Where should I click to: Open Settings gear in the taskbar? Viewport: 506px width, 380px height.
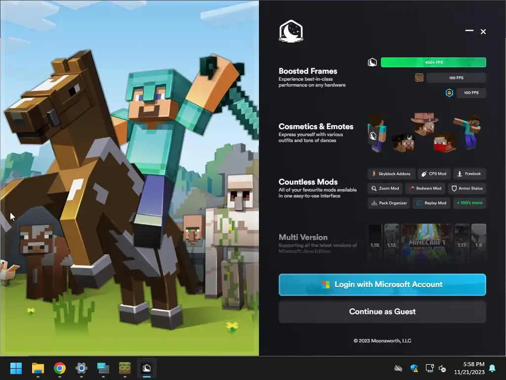pos(82,368)
